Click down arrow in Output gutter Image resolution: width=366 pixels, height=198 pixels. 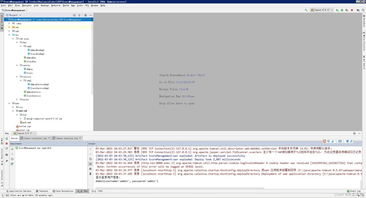coord(90,154)
